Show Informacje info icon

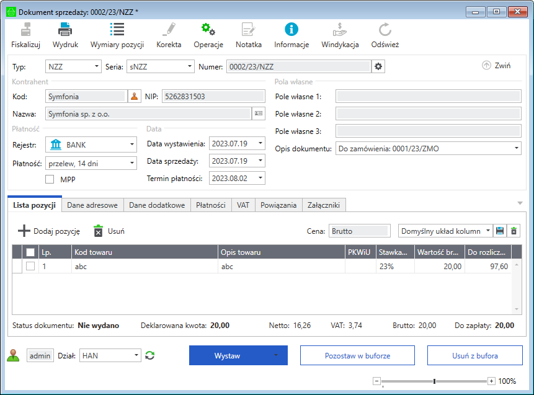point(291,29)
